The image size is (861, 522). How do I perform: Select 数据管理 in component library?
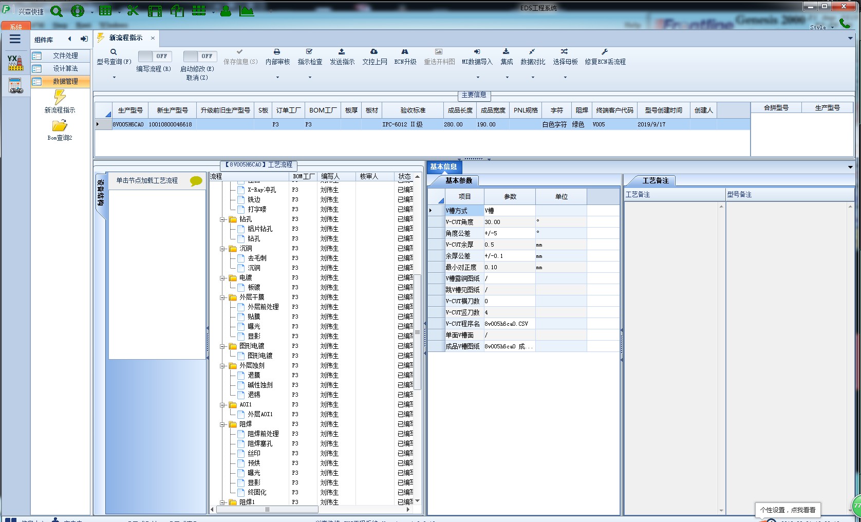61,81
